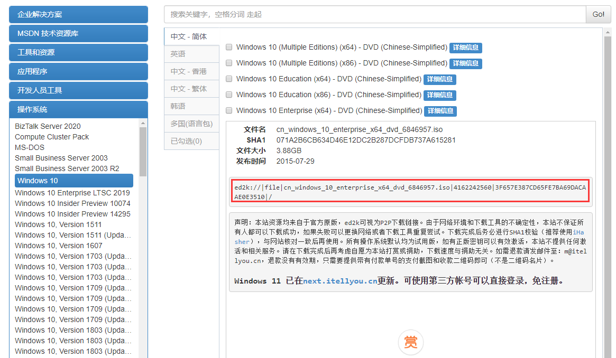The height and width of the screenshot is (358, 616).
Task: Show 详细信息 for Windows 10 Education (x64)
Action: [x=439, y=79]
